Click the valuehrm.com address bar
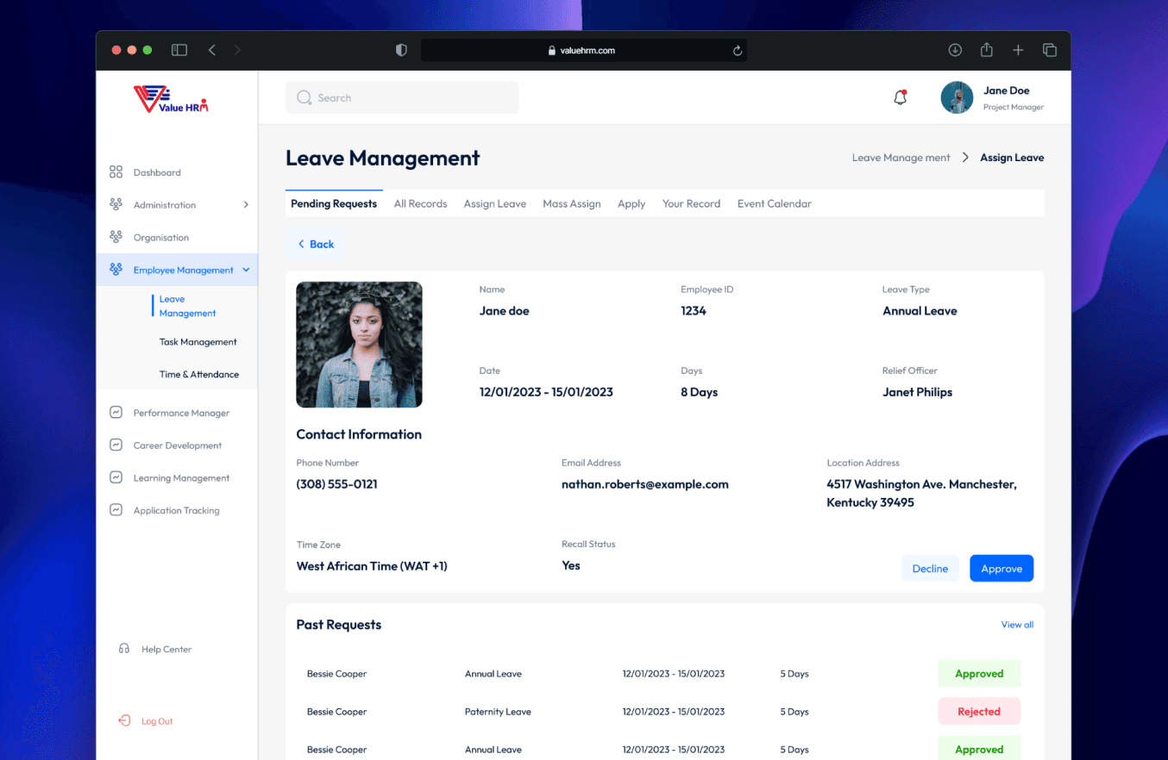Image resolution: width=1168 pixels, height=760 pixels. (584, 50)
